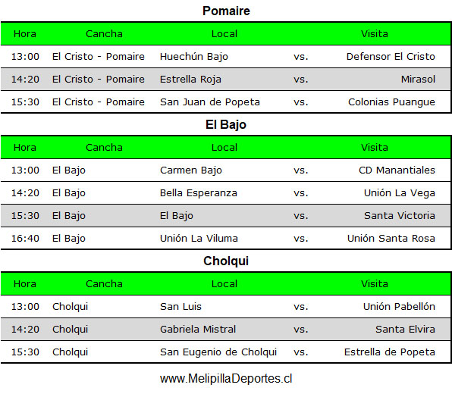Screen dimensions: 452x394
Task: Click Carmen Bajo local team
Action: click(x=191, y=170)
